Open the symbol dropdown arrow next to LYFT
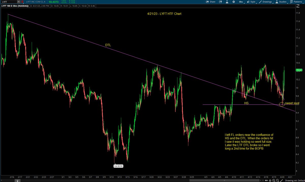This screenshot has height=182, width=305. [x=18, y=2]
